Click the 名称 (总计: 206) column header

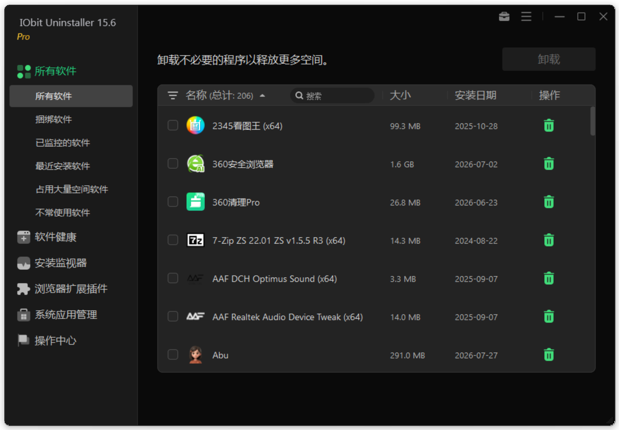click(219, 95)
